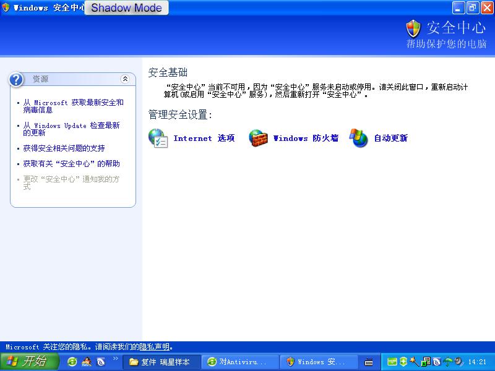This screenshot has height=371, width=495.
Task: Open the 隐私声明 privacy statement link
Action: coord(154,347)
